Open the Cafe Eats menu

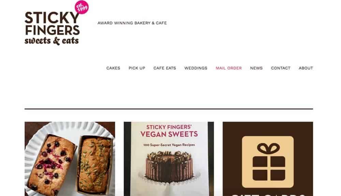pyautogui.click(x=165, y=68)
